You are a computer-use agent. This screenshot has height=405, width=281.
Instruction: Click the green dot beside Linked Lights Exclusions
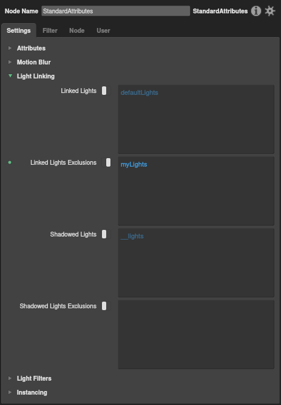coord(10,162)
